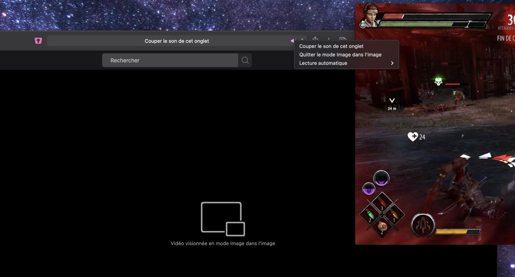Click the Share icon in Safari toolbar

click(315, 38)
